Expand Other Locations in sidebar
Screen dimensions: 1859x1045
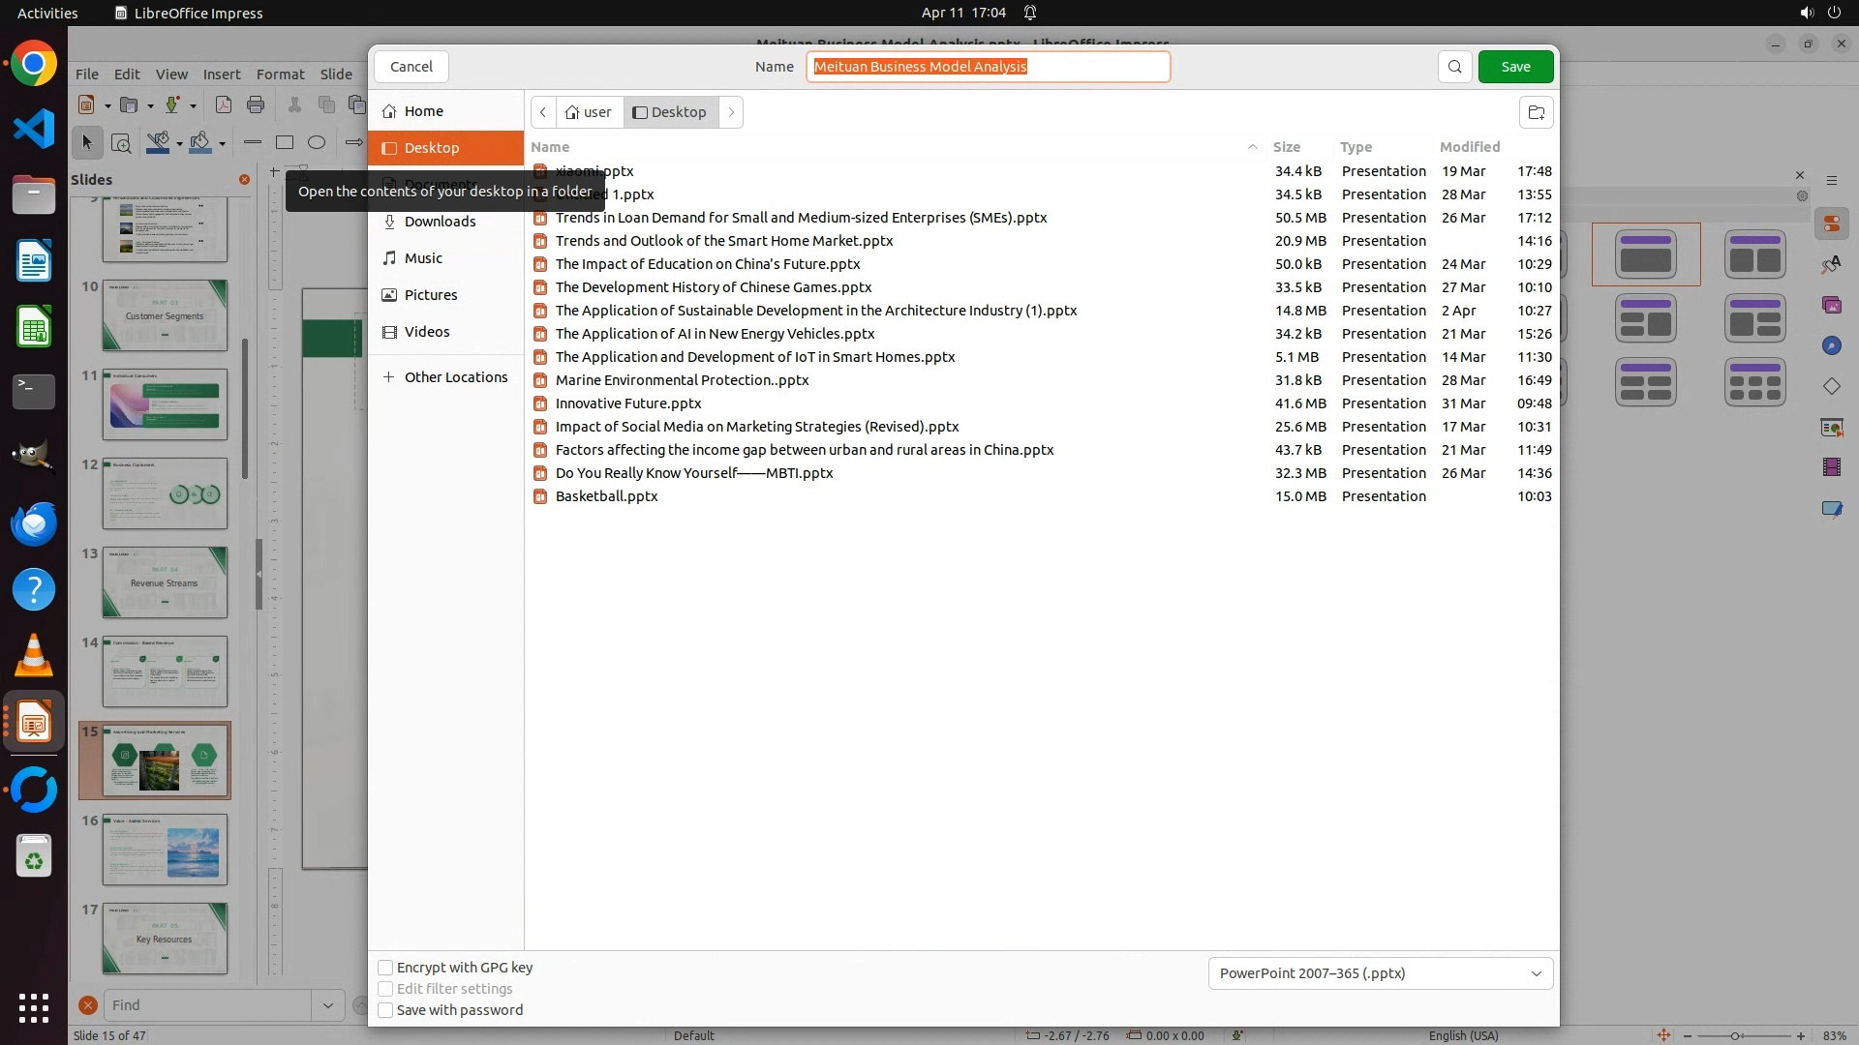click(x=455, y=377)
